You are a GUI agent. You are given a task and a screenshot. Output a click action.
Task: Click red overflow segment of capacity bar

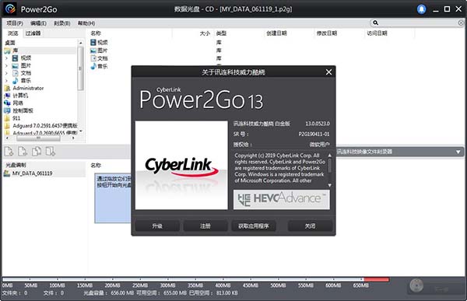[x=377, y=279]
